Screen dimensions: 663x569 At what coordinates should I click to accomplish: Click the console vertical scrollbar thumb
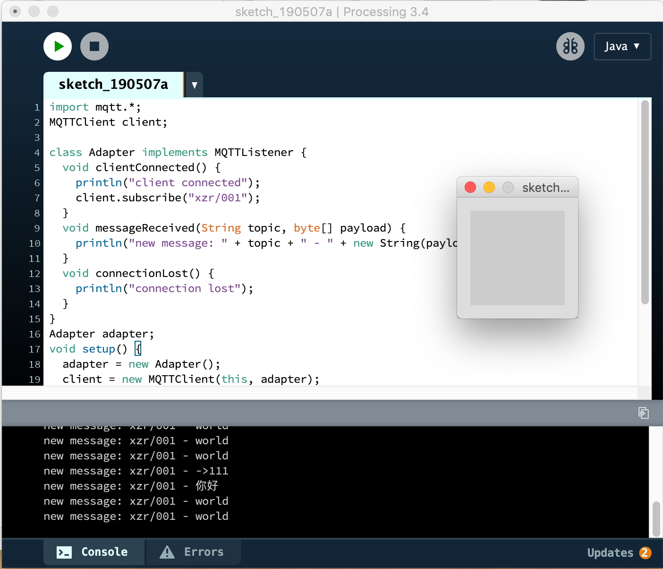656,519
